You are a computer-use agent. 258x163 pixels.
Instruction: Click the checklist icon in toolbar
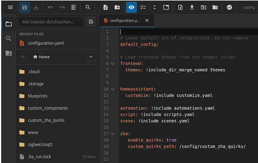(143, 7)
